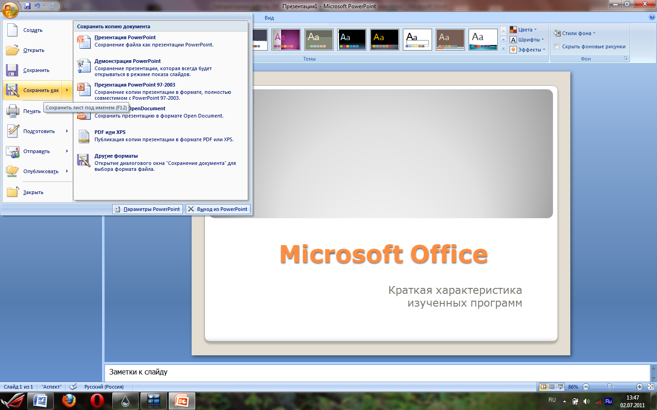
Task: Switch to Normal view button
Action: 543,387
